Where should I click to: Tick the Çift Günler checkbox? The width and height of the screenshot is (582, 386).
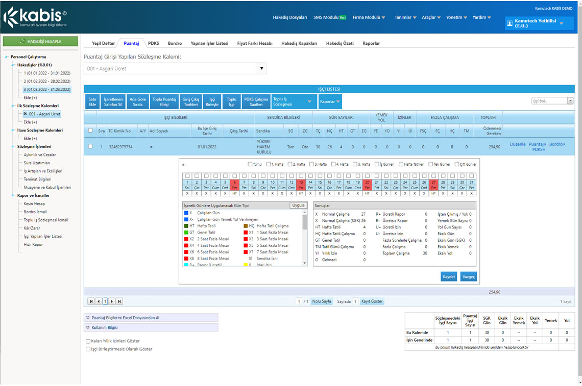pos(456,164)
